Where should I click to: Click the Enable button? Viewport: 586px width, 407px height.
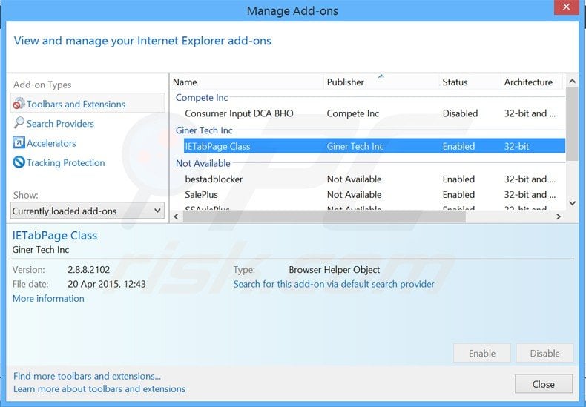[482, 353]
